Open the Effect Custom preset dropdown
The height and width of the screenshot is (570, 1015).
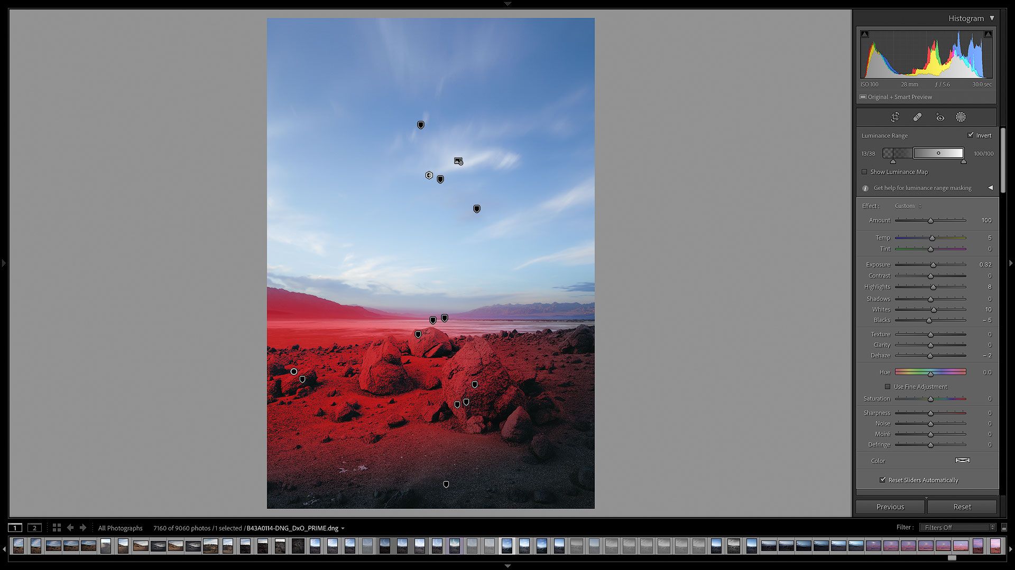(908, 206)
